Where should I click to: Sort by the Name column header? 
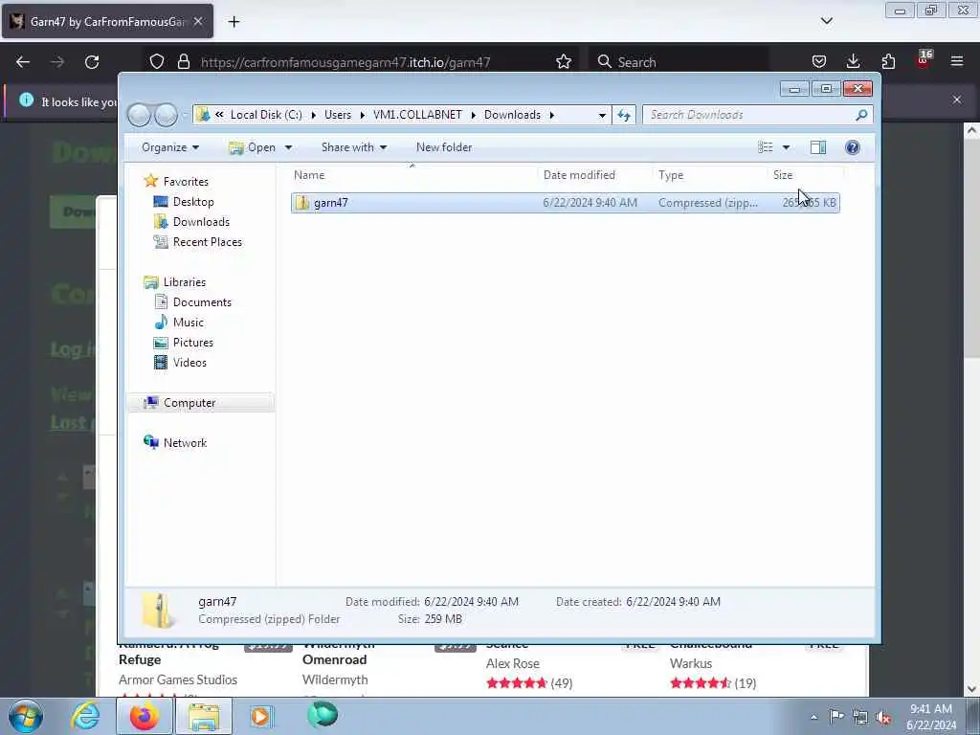412,175
